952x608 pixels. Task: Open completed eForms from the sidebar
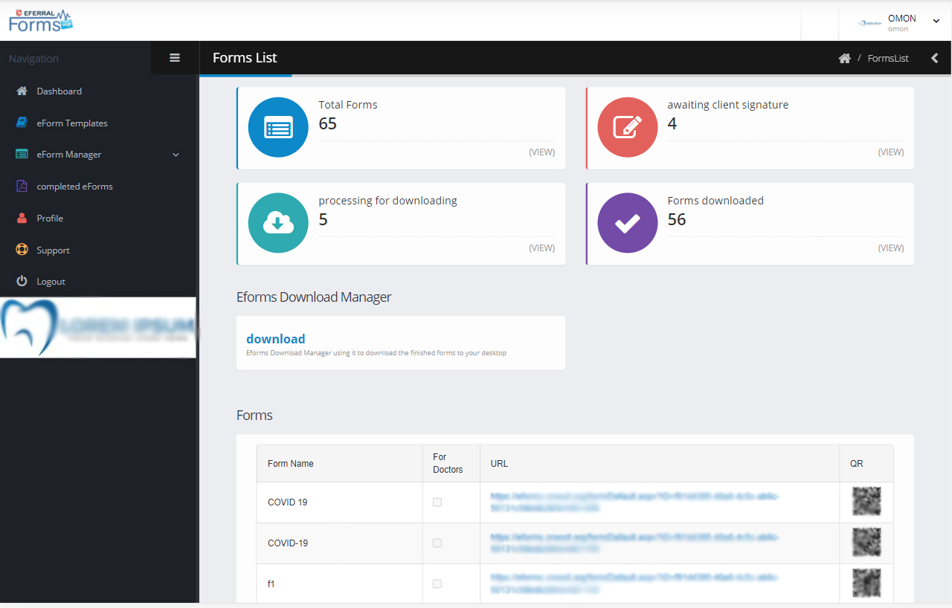[x=74, y=187]
